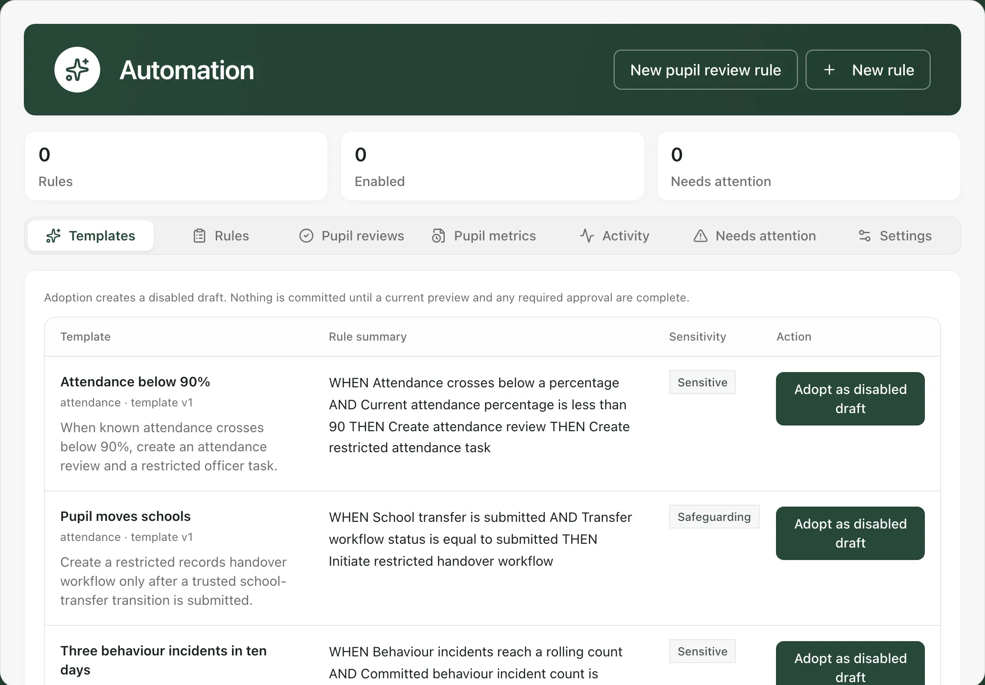Select the Rules count card
Screen dimensions: 985x685
tap(176, 166)
